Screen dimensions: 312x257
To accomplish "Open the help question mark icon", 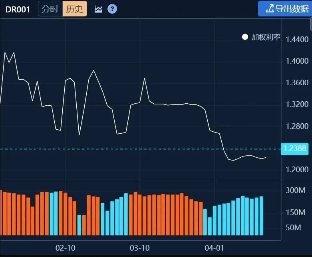I will click(x=112, y=9).
